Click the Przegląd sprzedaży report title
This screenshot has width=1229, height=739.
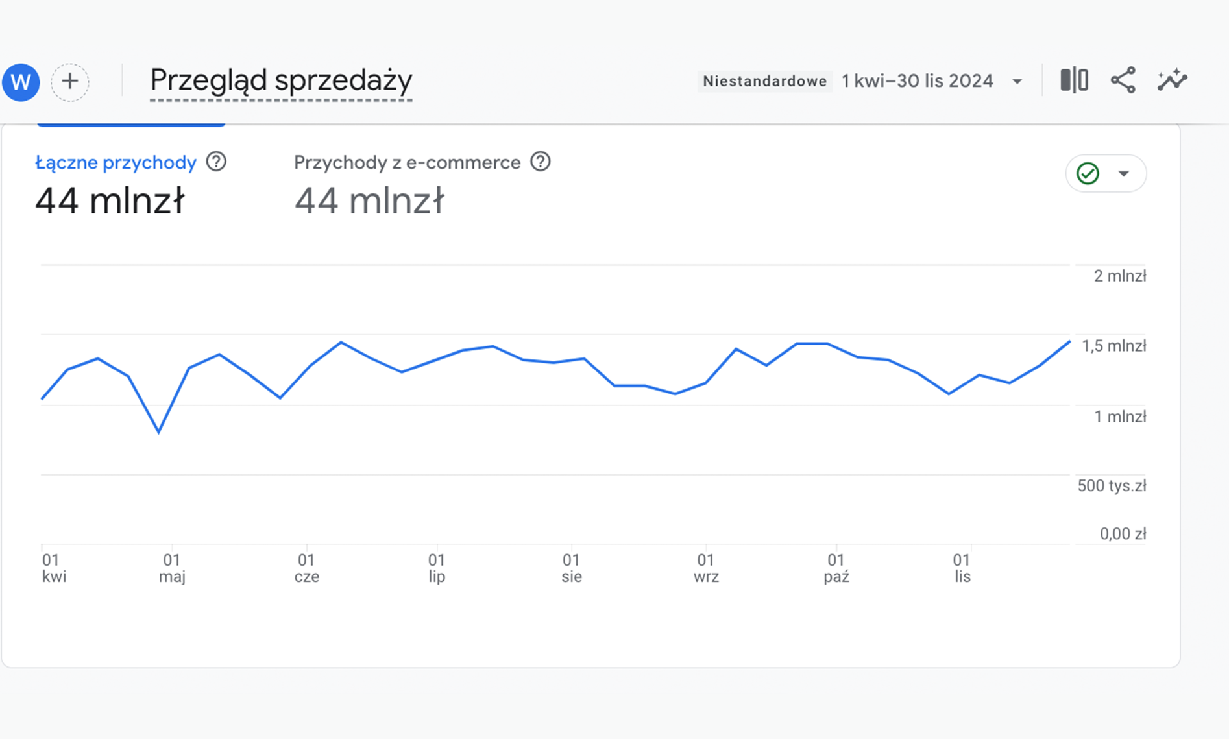[x=281, y=80]
